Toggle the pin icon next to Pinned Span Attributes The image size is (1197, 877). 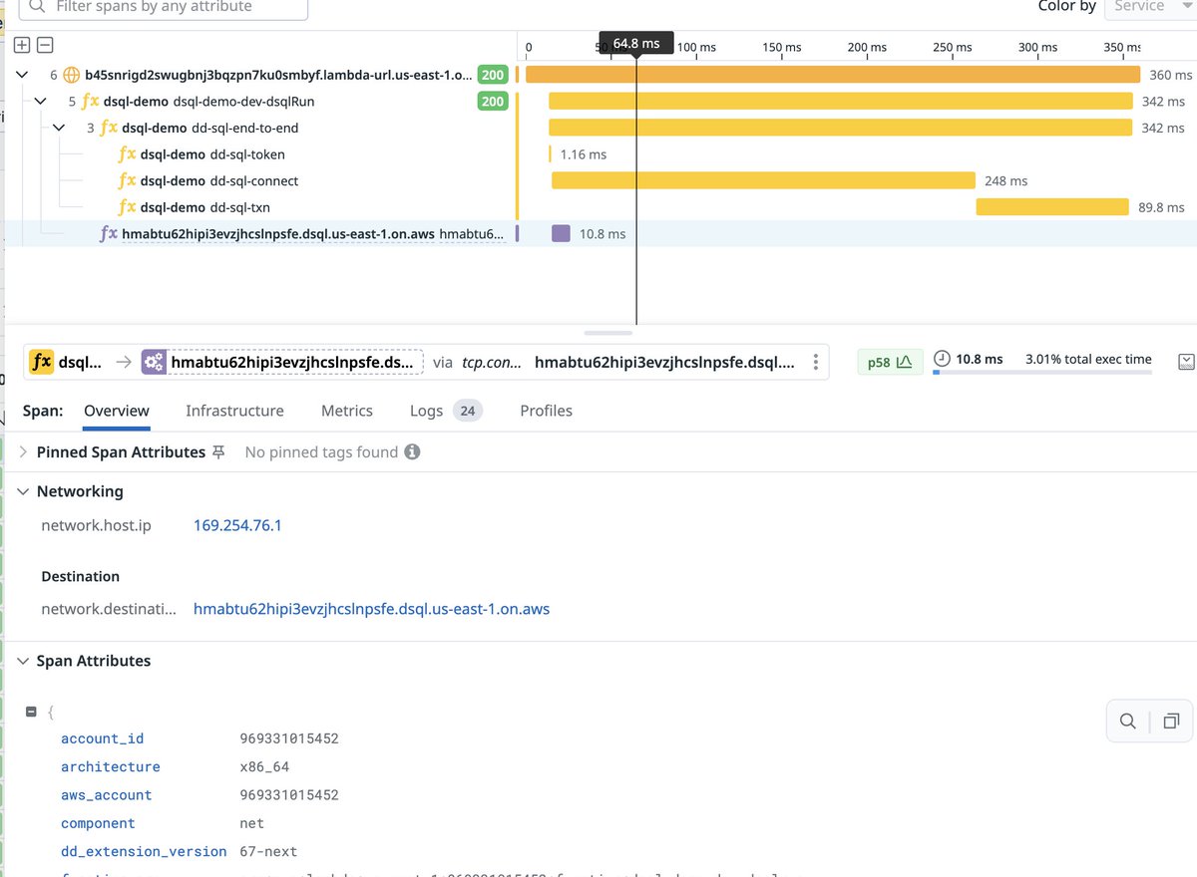[217, 451]
